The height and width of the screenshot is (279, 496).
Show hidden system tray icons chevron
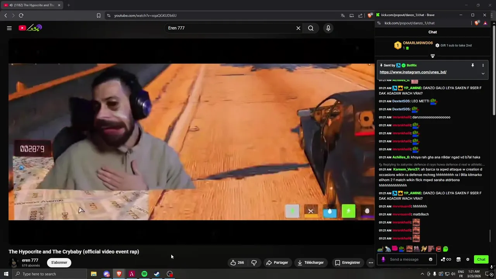422,274
